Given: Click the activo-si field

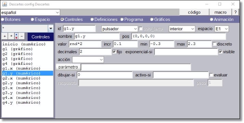Looking at the screenshot, I should (181, 75).
